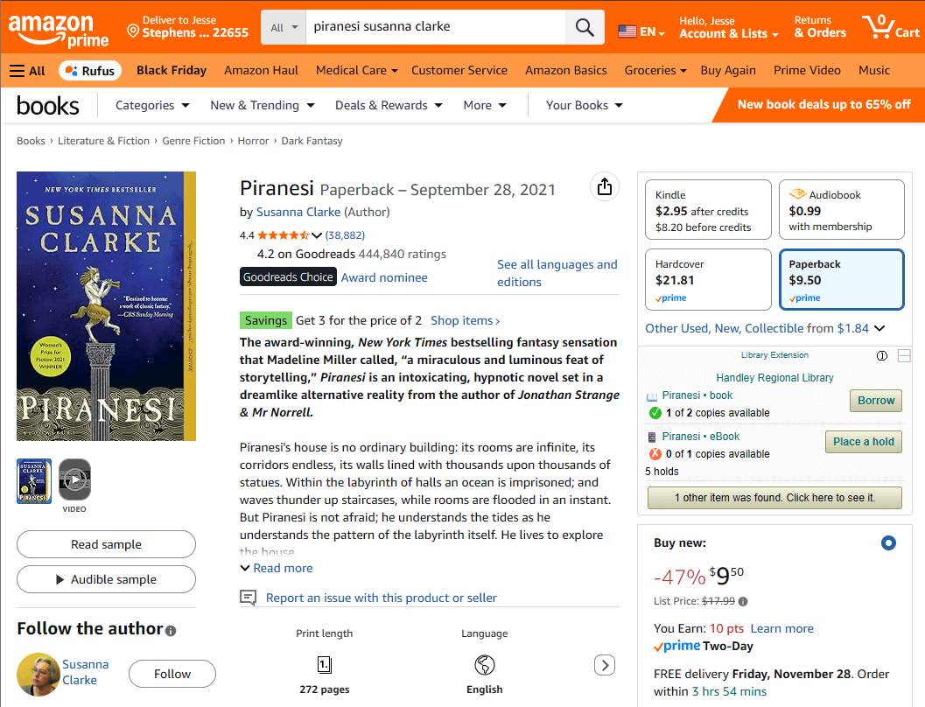Select the Hardcover format option
Image resolution: width=925 pixels, height=707 pixels.
(708, 280)
